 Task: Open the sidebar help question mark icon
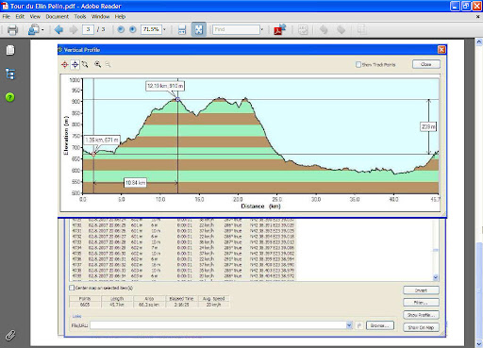click(x=10, y=97)
